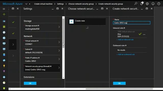
Task: Select the dimmed wizard step chevron
Action: (13, 56)
